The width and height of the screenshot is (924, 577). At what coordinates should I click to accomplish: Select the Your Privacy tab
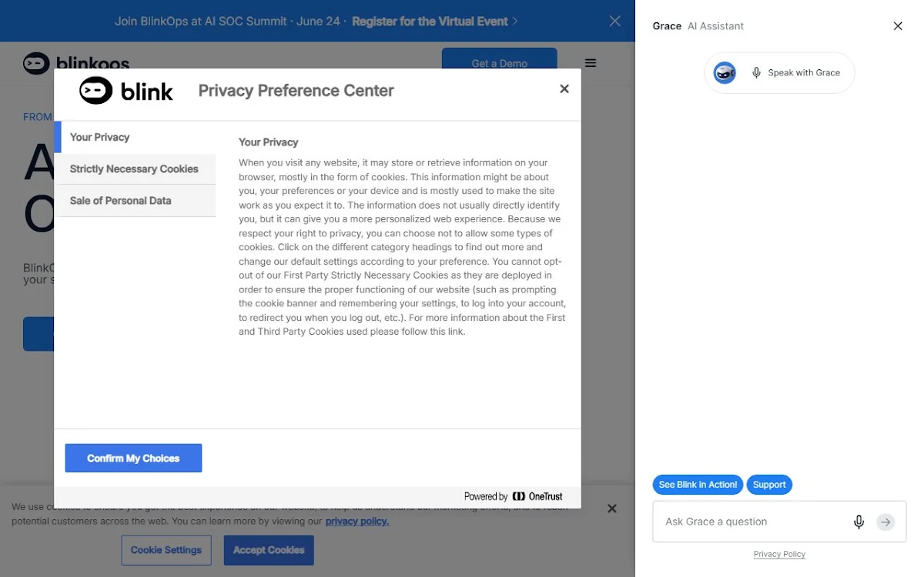(x=135, y=137)
